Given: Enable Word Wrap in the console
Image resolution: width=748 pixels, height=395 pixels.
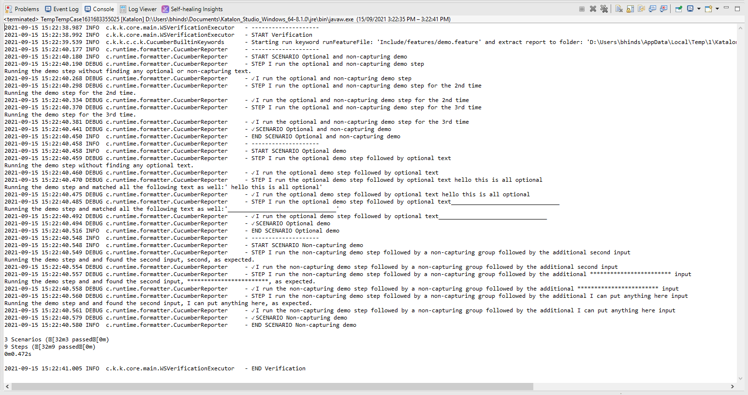Looking at the screenshot, I should [x=641, y=8].
